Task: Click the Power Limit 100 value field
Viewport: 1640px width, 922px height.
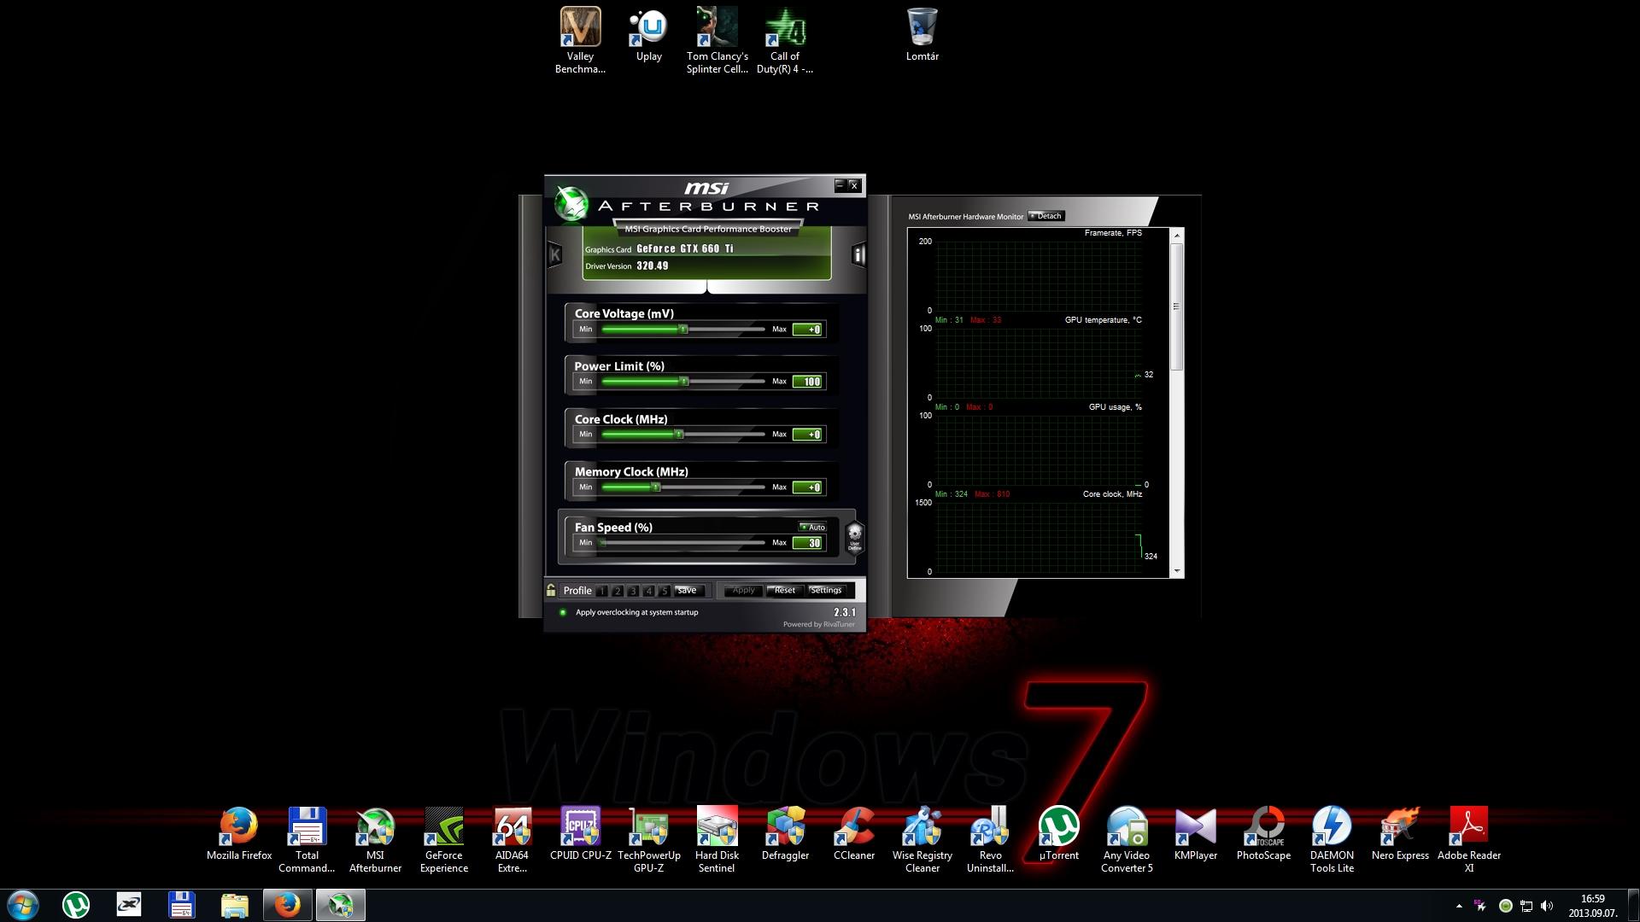Action: (807, 382)
